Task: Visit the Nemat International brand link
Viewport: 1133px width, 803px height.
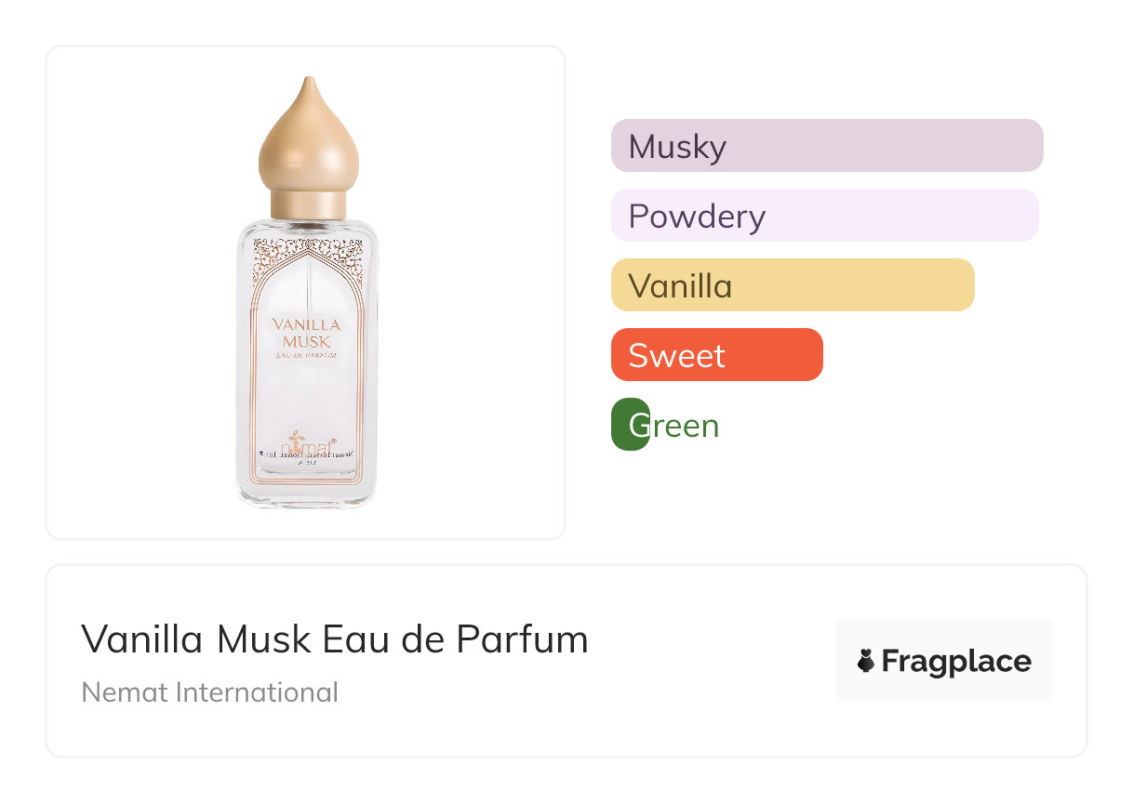Action: click(x=209, y=692)
